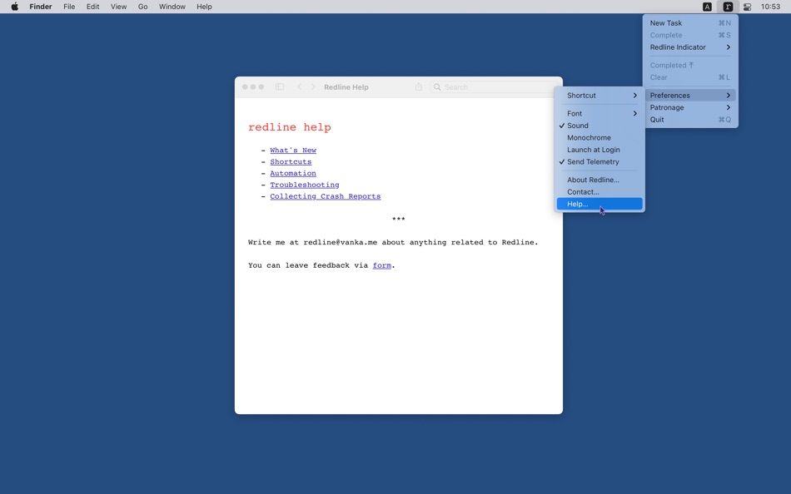Follow the feedback form link

click(382, 265)
